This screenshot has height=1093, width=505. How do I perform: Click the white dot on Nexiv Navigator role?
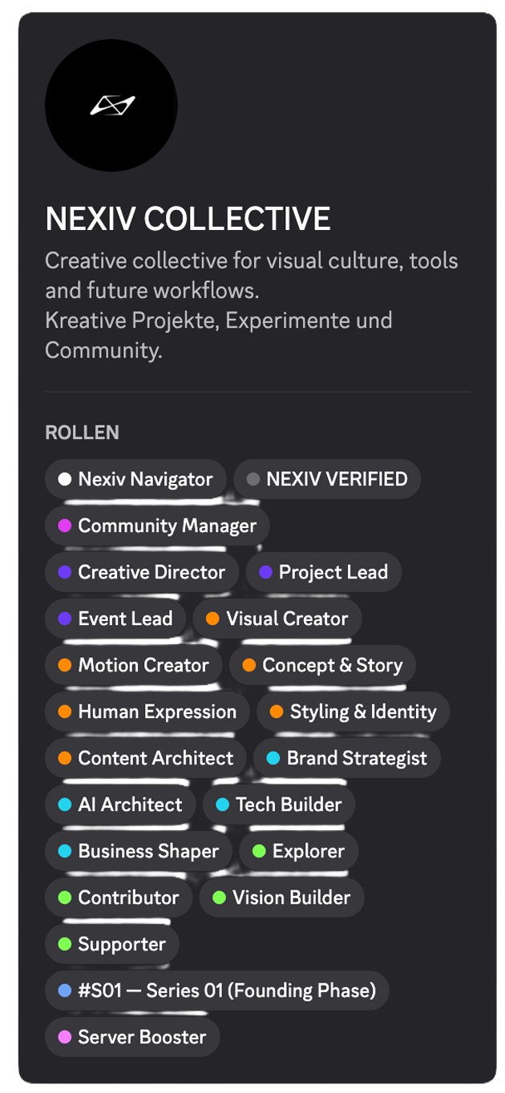pyautogui.click(x=65, y=479)
